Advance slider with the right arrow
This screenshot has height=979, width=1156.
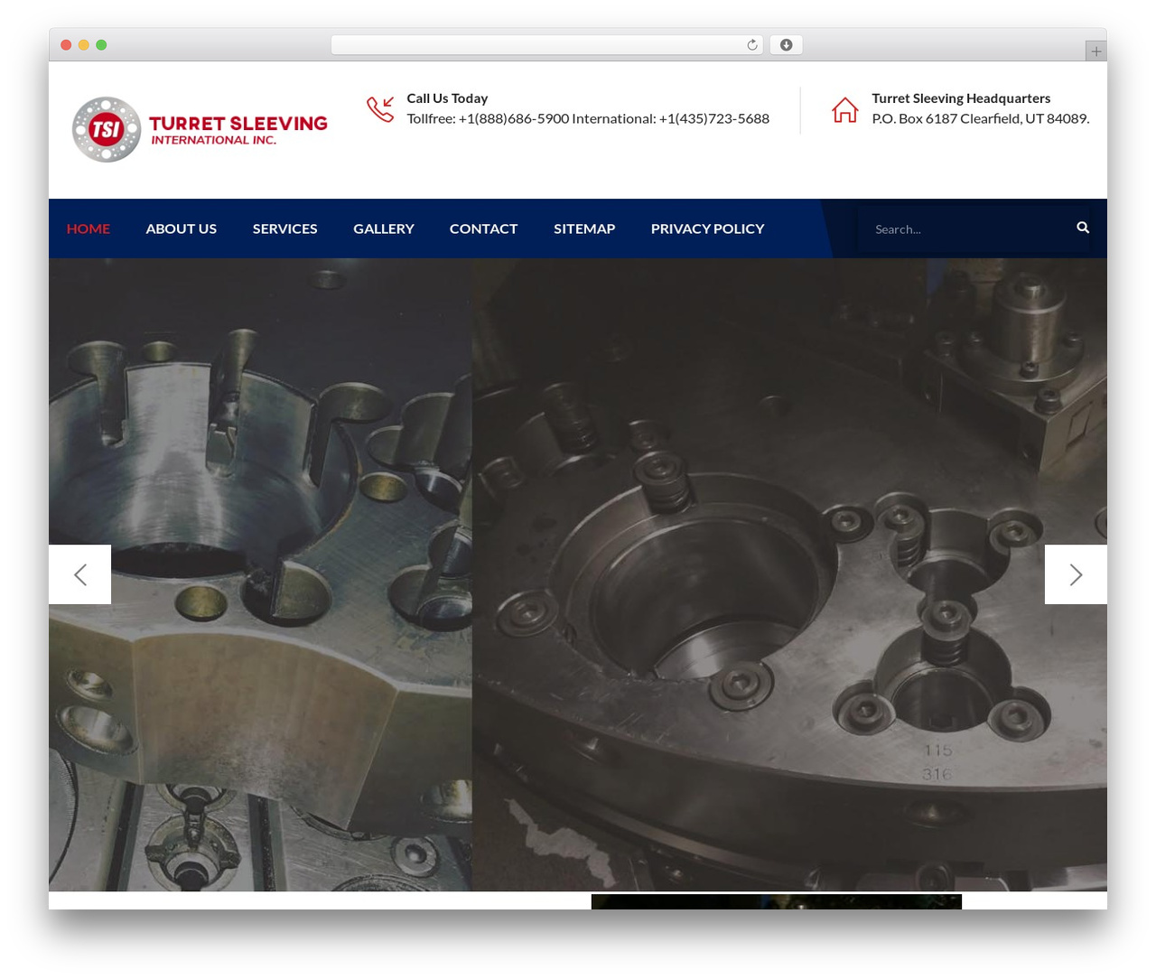click(1076, 574)
